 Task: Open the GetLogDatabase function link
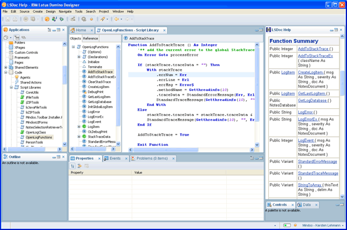[x=312, y=100]
